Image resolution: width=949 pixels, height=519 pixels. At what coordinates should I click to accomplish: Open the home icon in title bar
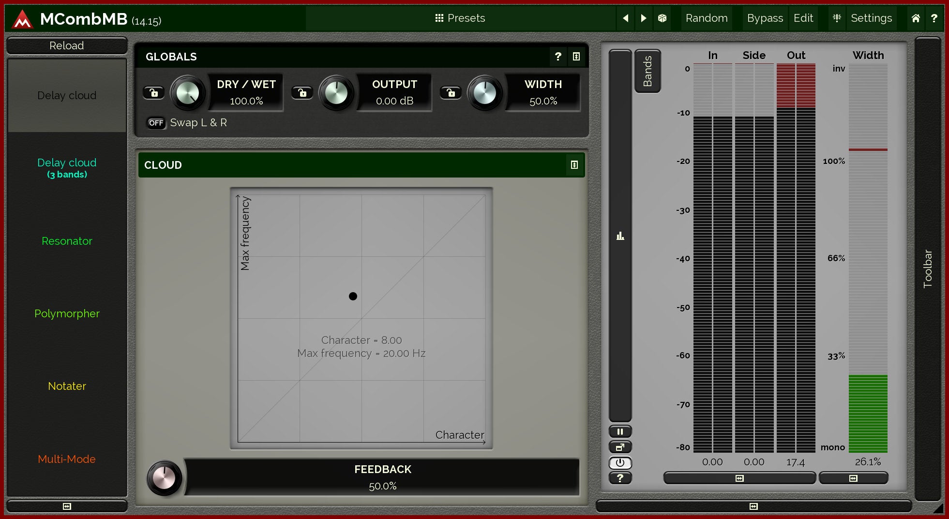tap(916, 18)
